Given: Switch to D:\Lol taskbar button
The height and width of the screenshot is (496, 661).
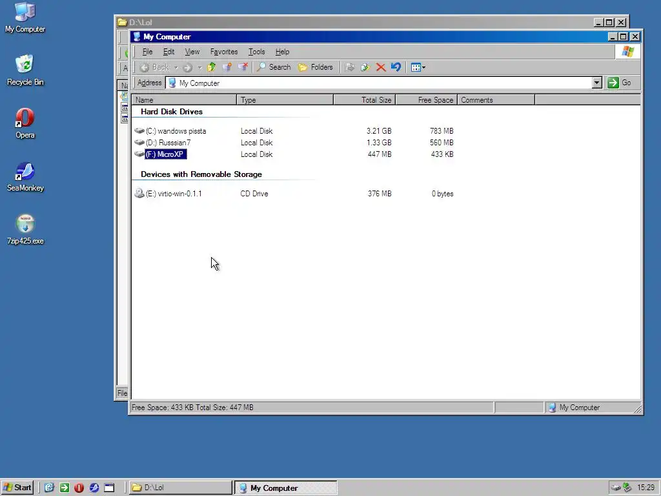Looking at the screenshot, I should tap(180, 488).
